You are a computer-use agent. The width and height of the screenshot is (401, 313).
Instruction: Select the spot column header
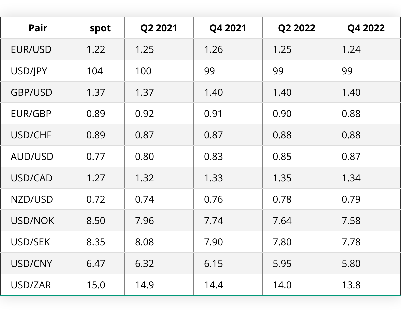100,28
